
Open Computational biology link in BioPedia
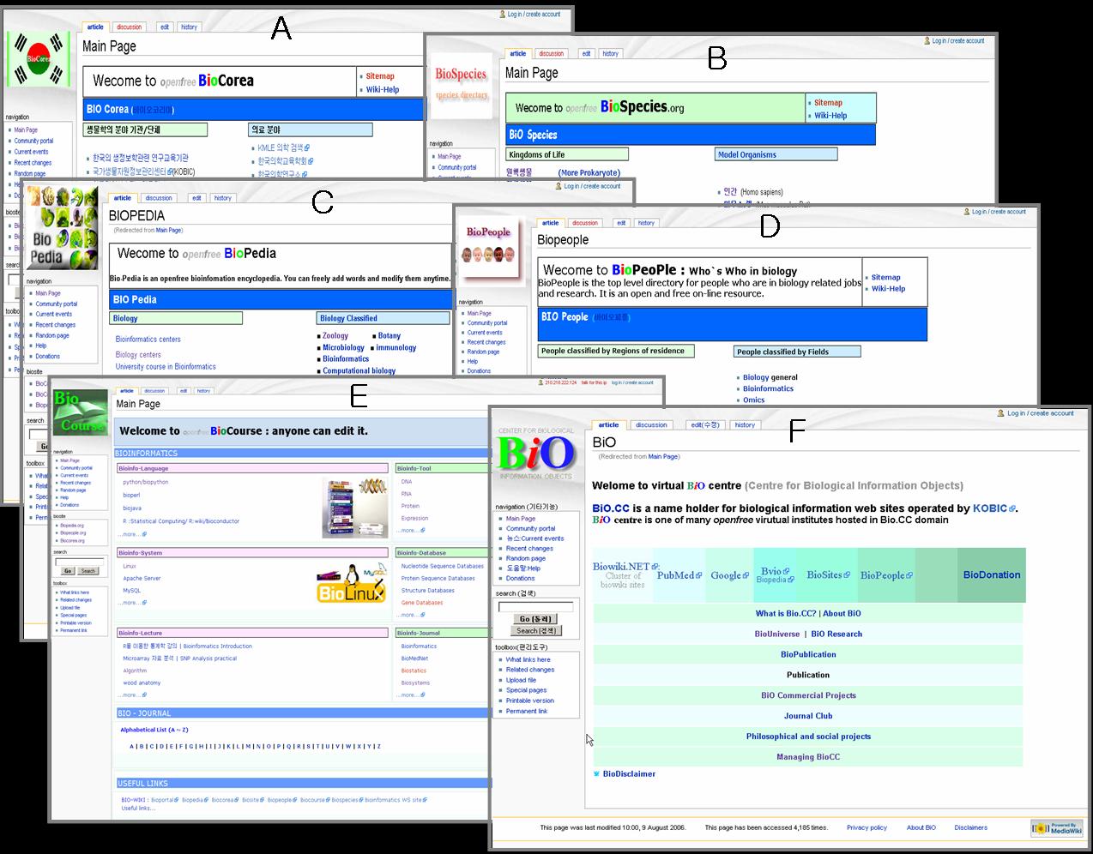[x=359, y=371]
